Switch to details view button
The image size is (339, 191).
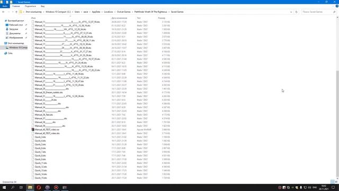333,181
